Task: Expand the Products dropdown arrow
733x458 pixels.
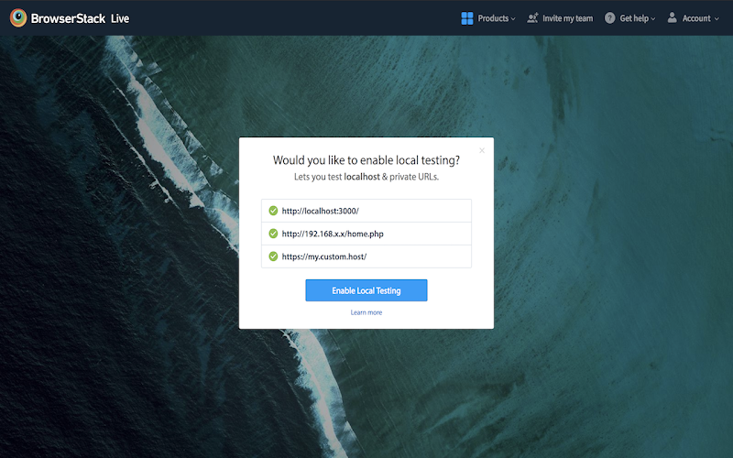Action: pyautogui.click(x=513, y=19)
